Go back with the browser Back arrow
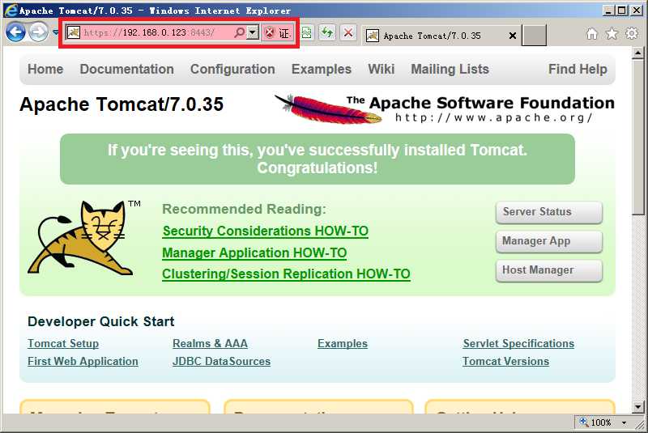 (x=15, y=32)
